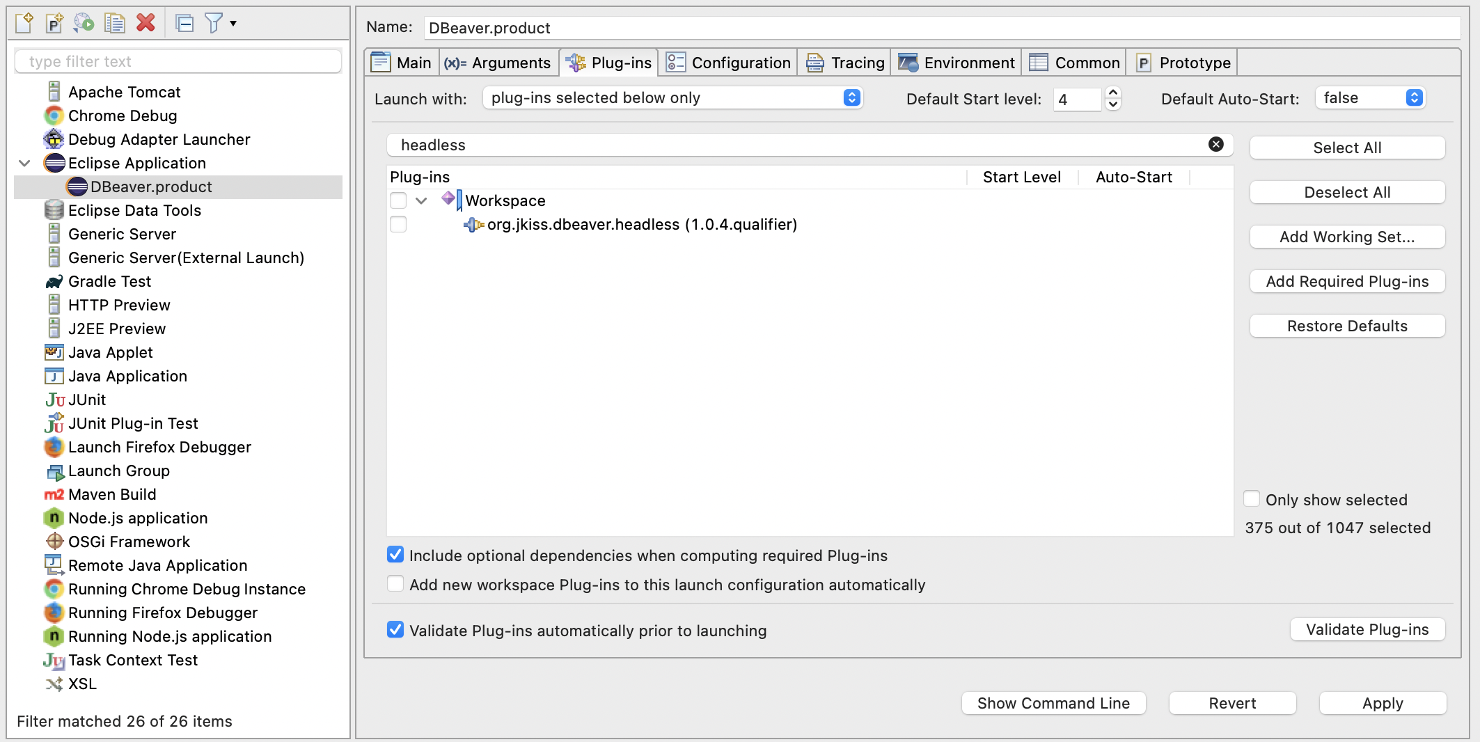Click the OSGi Framework icon
Image resolution: width=1480 pixels, height=742 pixels.
54,541
